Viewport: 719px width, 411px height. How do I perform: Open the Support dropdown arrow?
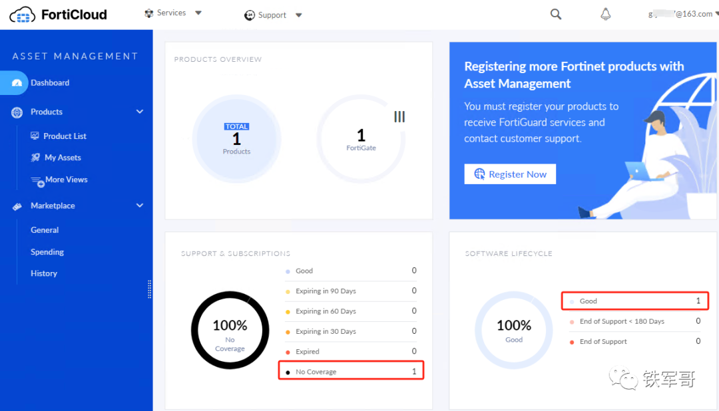click(x=298, y=15)
